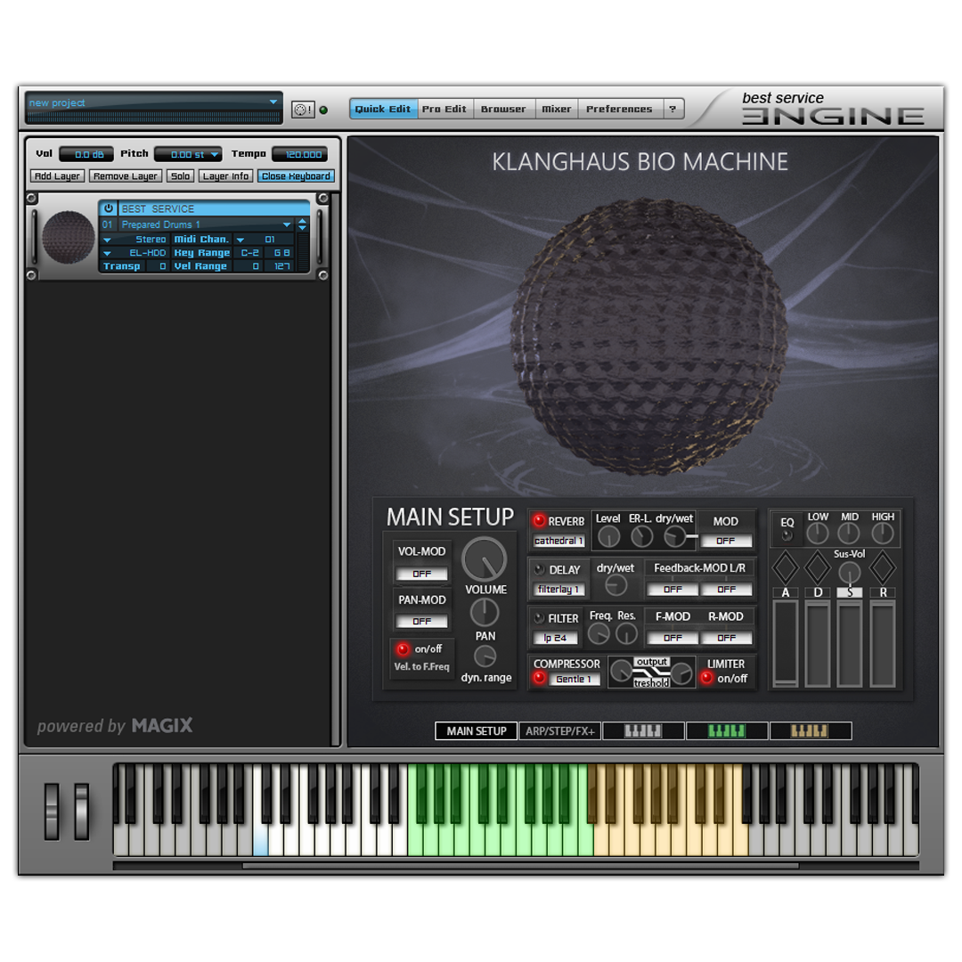This screenshot has width=962, height=962.
Task: Click the Attack diamond above the A slider
Action: point(785,567)
